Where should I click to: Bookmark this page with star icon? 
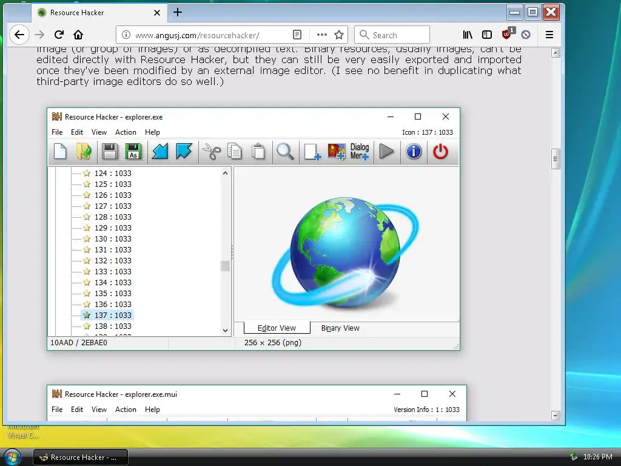339,35
